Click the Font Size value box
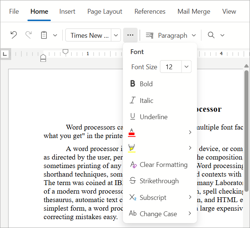Viewport: 250px width, 228px height. [171, 67]
